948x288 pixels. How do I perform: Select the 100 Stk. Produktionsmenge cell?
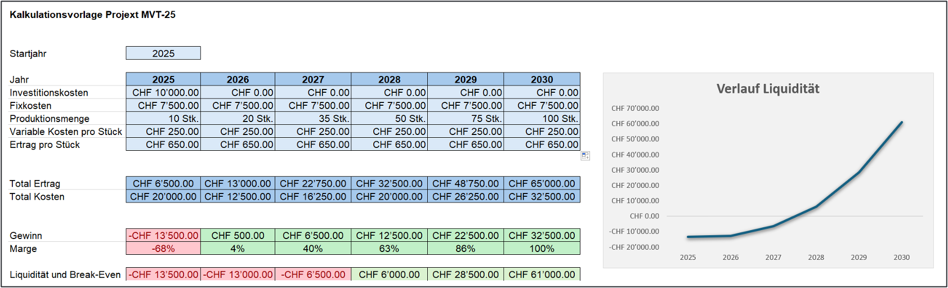pos(542,119)
